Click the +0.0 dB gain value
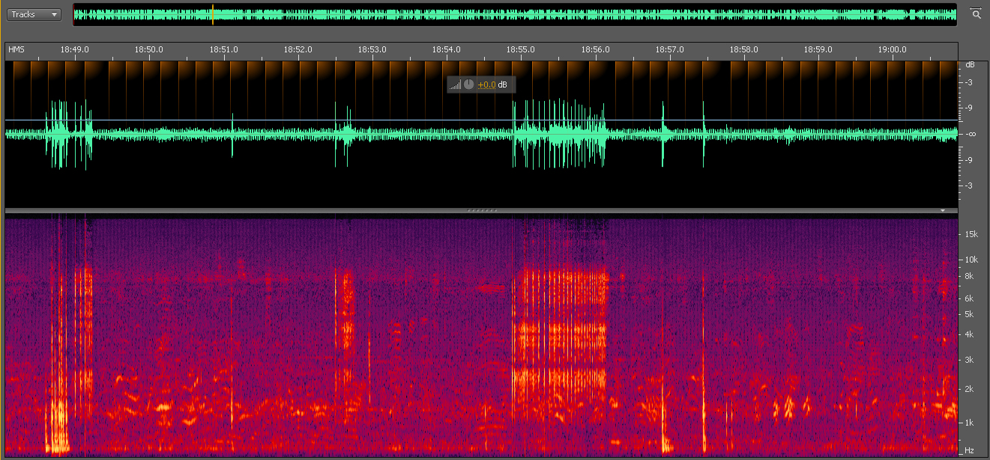Image resolution: width=990 pixels, height=460 pixels. (x=486, y=85)
